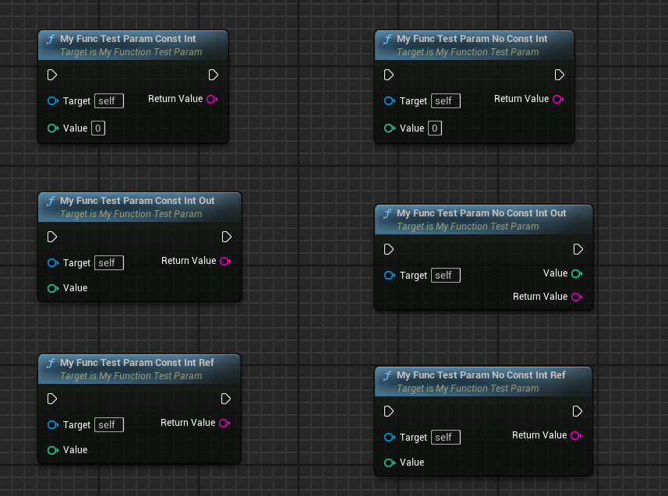The image size is (668, 496).
Task: Click output Value pin on No Const Int Out node
Action: (576, 273)
